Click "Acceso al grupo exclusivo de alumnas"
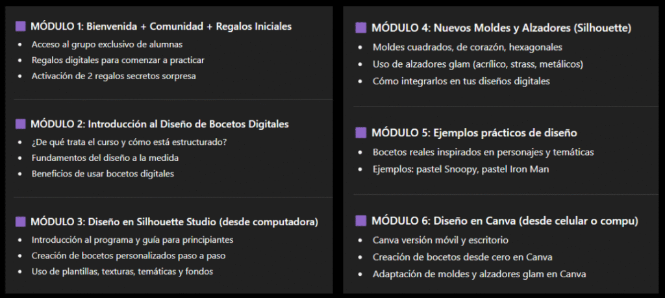The width and height of the screenshot is (665, 298). (107, 44)
